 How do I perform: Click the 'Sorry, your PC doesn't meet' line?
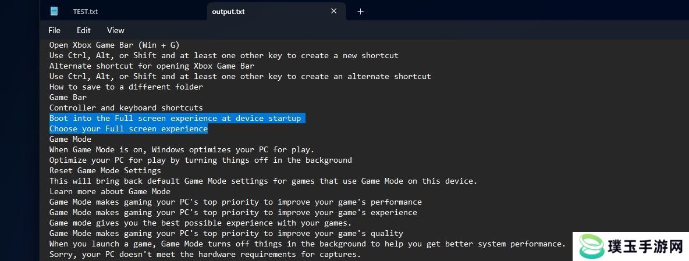(205, 254)
